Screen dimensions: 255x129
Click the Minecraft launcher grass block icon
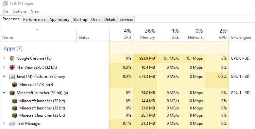point(12,93)
